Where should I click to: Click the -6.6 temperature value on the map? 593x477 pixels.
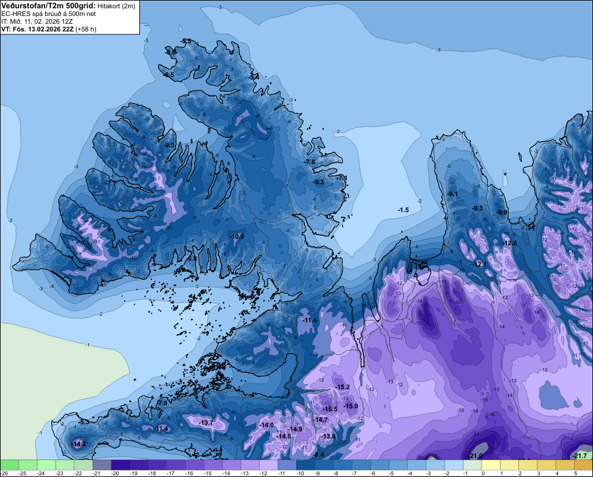tap(171, 52)
